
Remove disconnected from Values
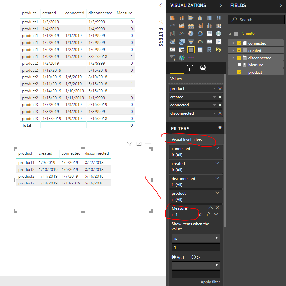click(220, 113)
